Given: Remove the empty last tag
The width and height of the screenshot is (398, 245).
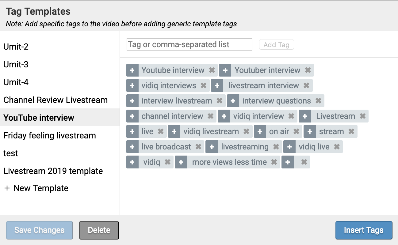Looking at the screenshot, I should tap(304, 162).
